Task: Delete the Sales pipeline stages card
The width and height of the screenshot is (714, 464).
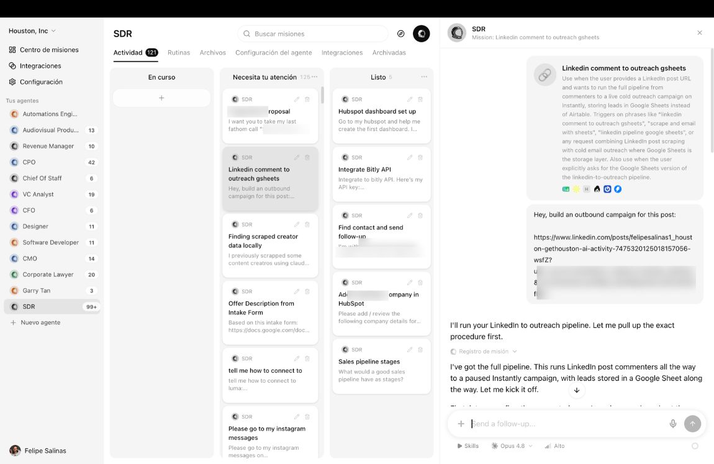Action: pyautogui.click(x=420, y=350)
